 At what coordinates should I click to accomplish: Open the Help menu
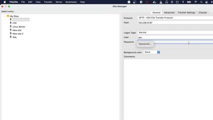click(x=83, y=2)
